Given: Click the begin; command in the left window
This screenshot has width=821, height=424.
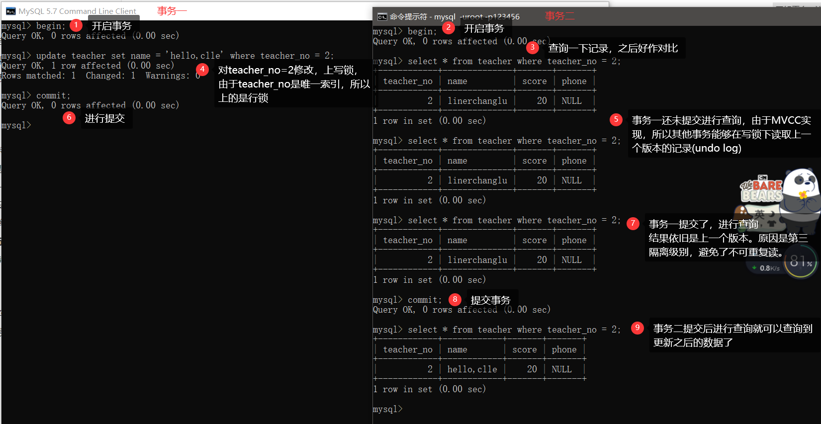Looking at the screenshot, I should [x=33, y=26].
